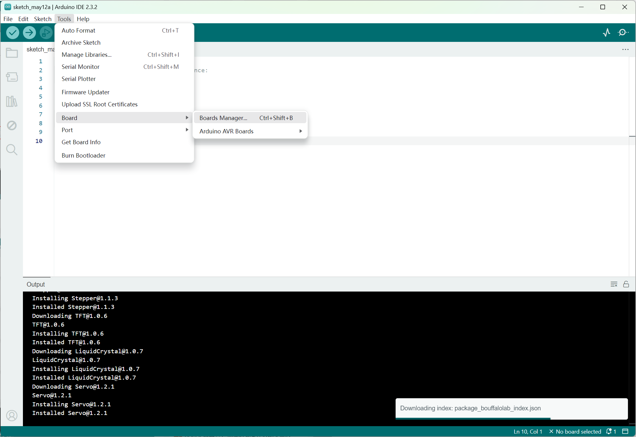Expand the Board submenu arrow
Image resolution: width=636 pixels, height=437 pixels.
point(187,117)
